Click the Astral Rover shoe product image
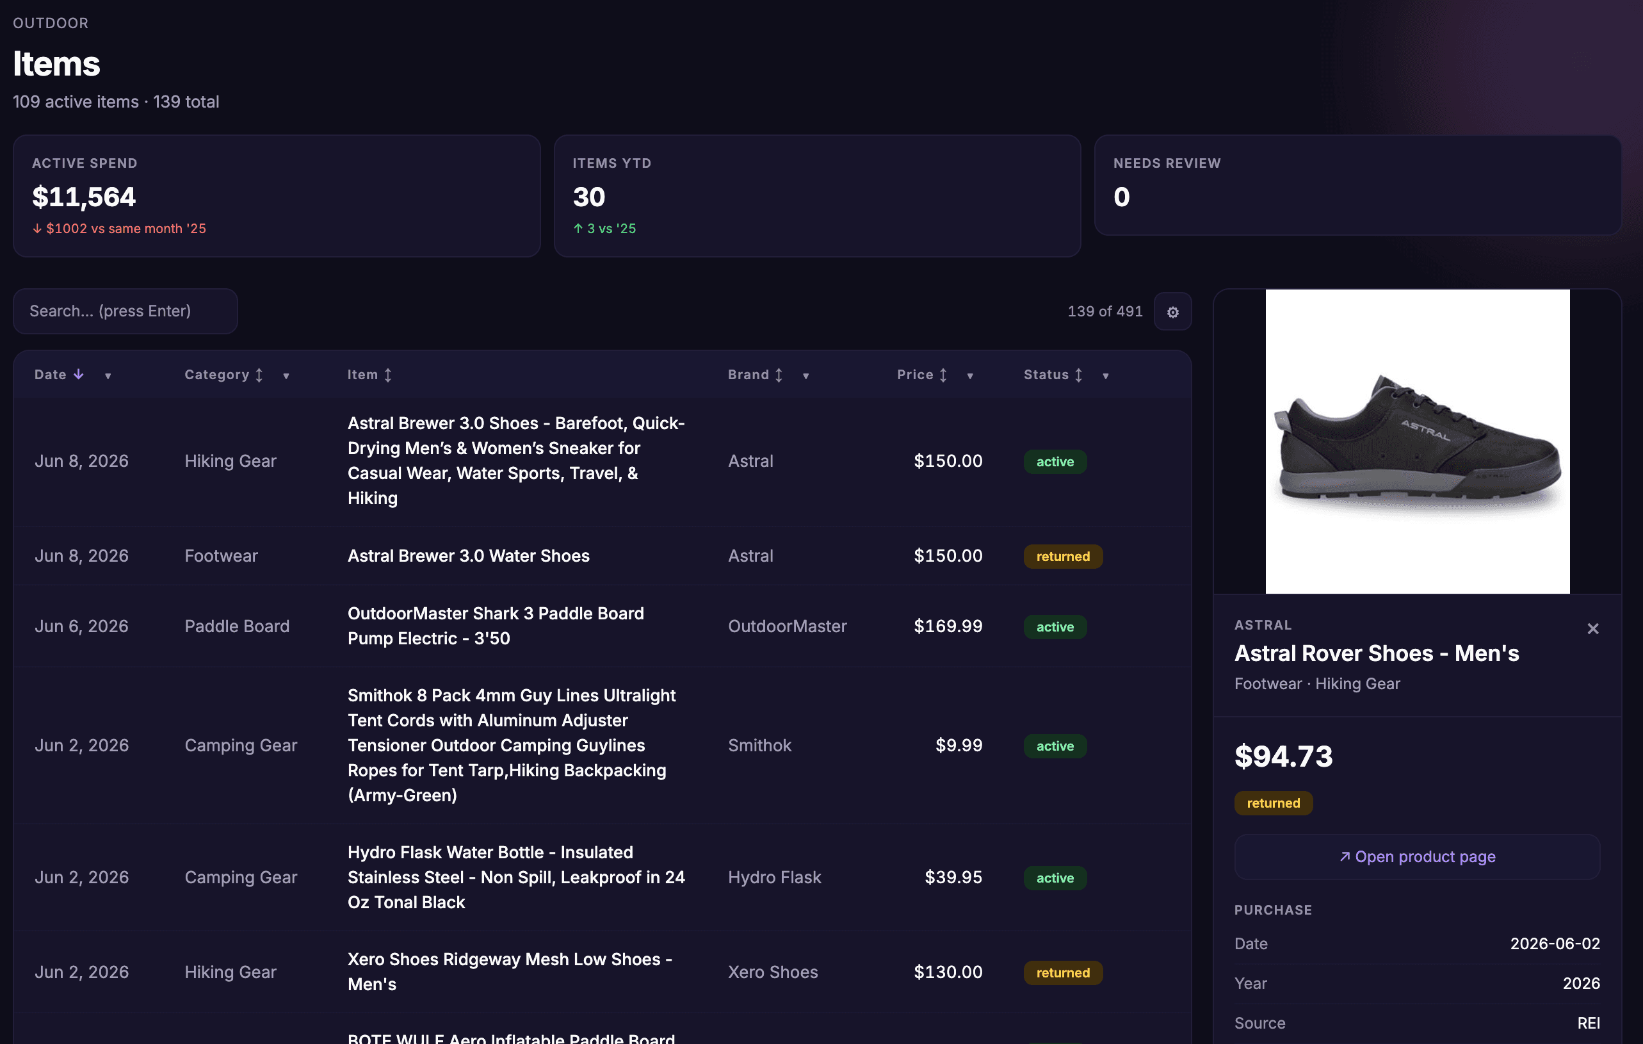1643x1044 pixels. coord(1417,441)
